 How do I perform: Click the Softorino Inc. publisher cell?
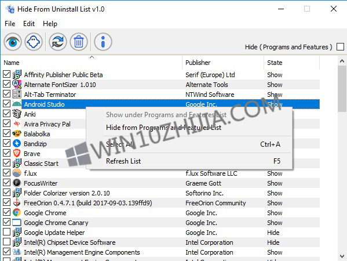point(204,193)
